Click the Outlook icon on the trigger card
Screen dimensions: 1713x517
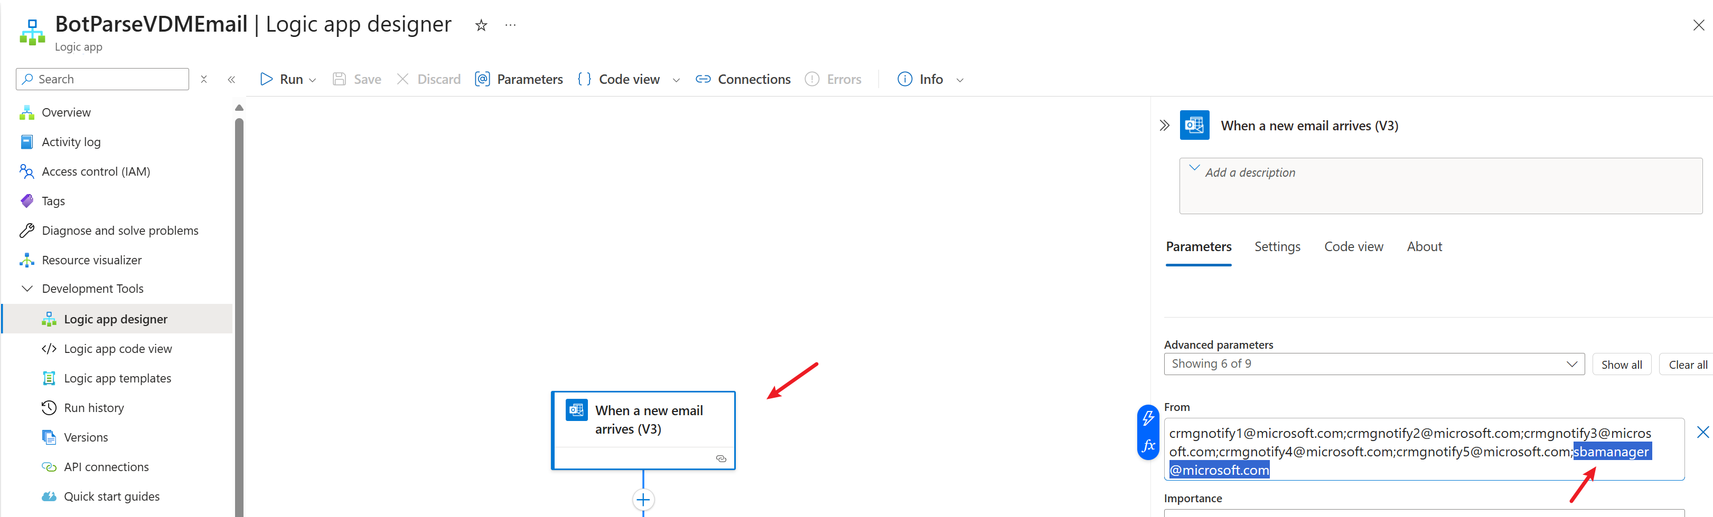pyautogui.click(x=576, y=410)
